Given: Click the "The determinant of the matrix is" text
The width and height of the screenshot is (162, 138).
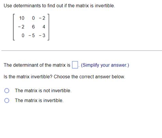Looking at the screenshot, I should pos(37,65).
